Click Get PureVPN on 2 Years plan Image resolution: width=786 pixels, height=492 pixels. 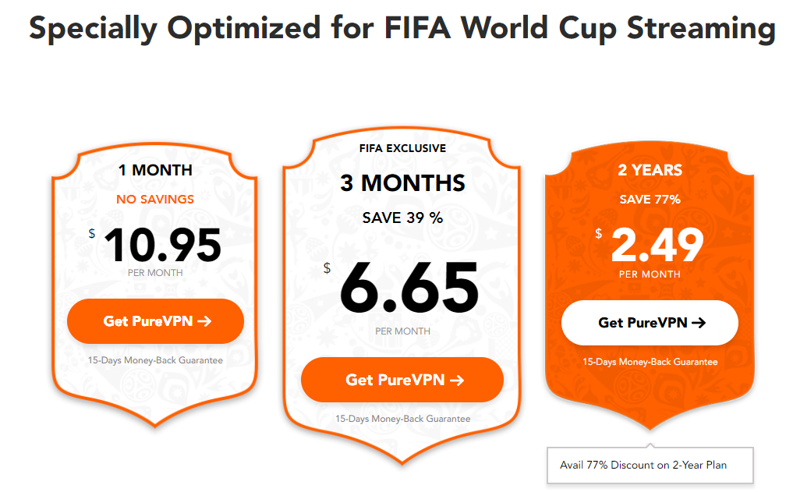click(x=650, y=323)
